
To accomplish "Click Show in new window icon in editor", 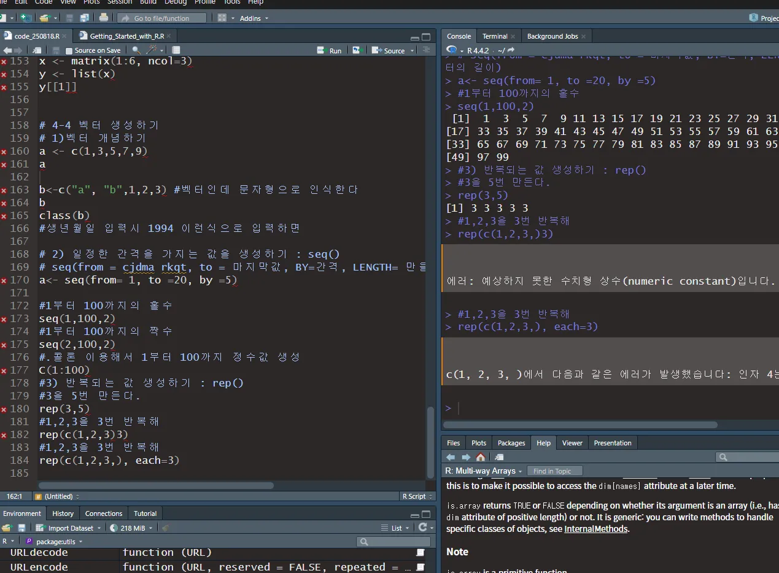I will click(37, 50).
